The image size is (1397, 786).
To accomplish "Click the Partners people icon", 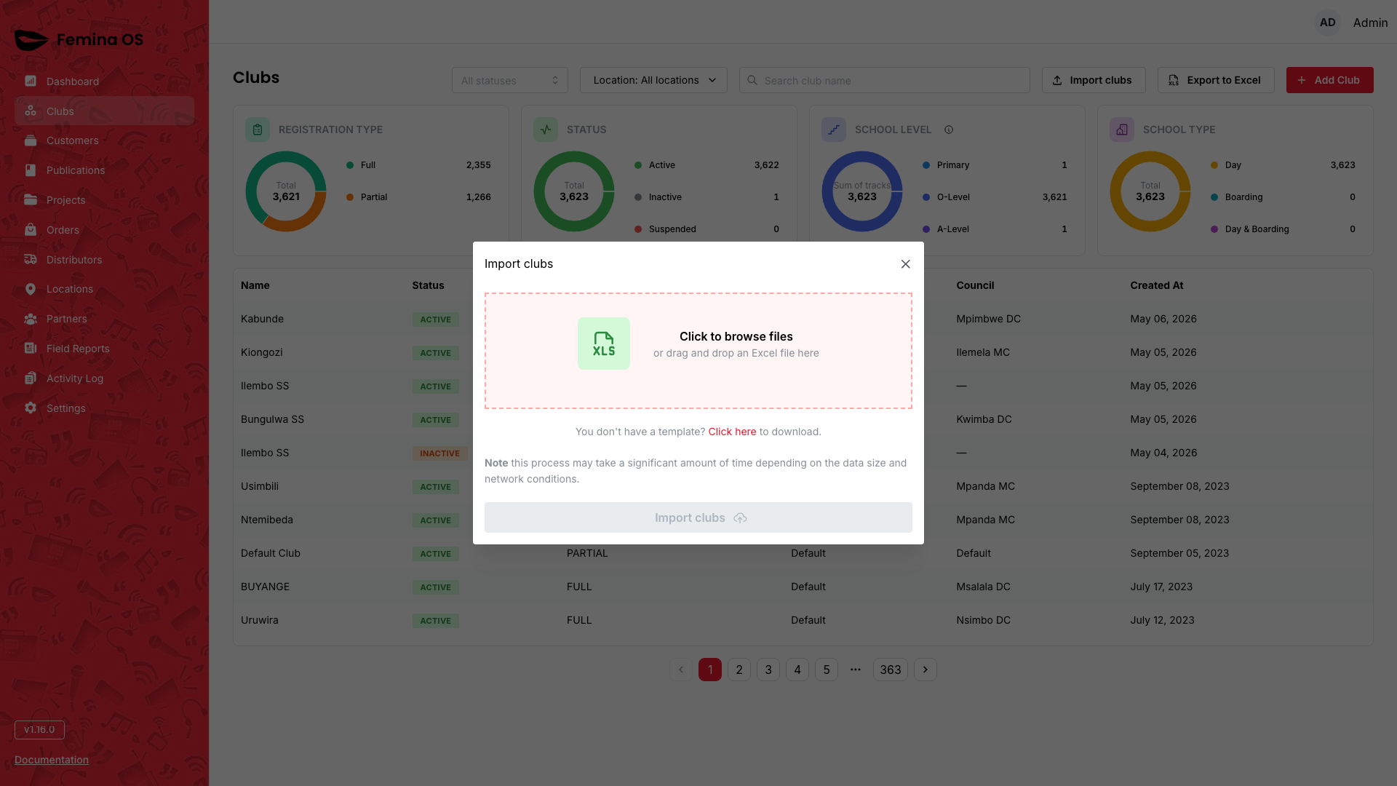I will pyautogui.click(x=31, y=319).
